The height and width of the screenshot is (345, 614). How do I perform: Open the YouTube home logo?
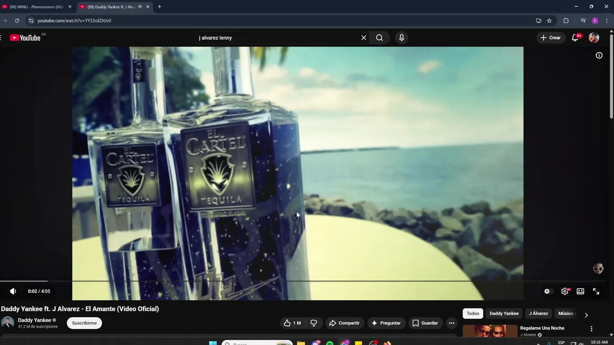tap(25, 38)
